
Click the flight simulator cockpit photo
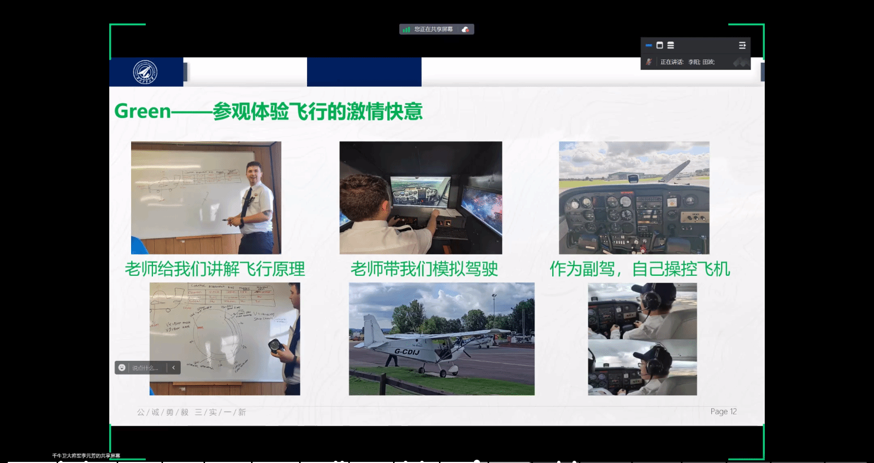click(x=421, y=198)
